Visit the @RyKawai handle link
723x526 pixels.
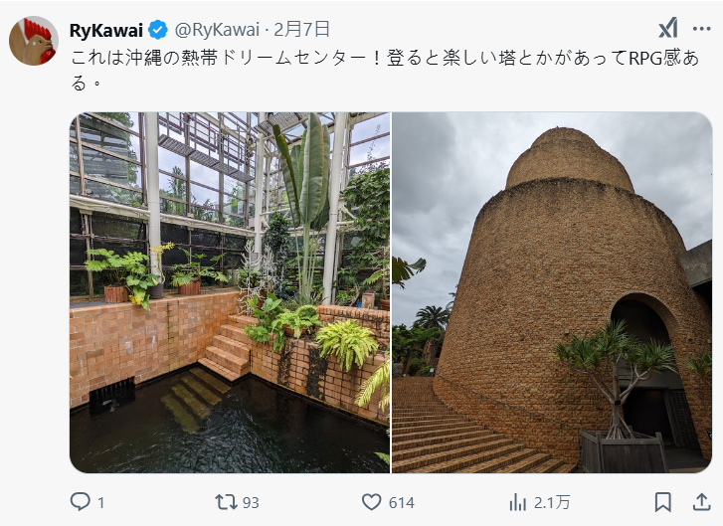coord(217,30)
